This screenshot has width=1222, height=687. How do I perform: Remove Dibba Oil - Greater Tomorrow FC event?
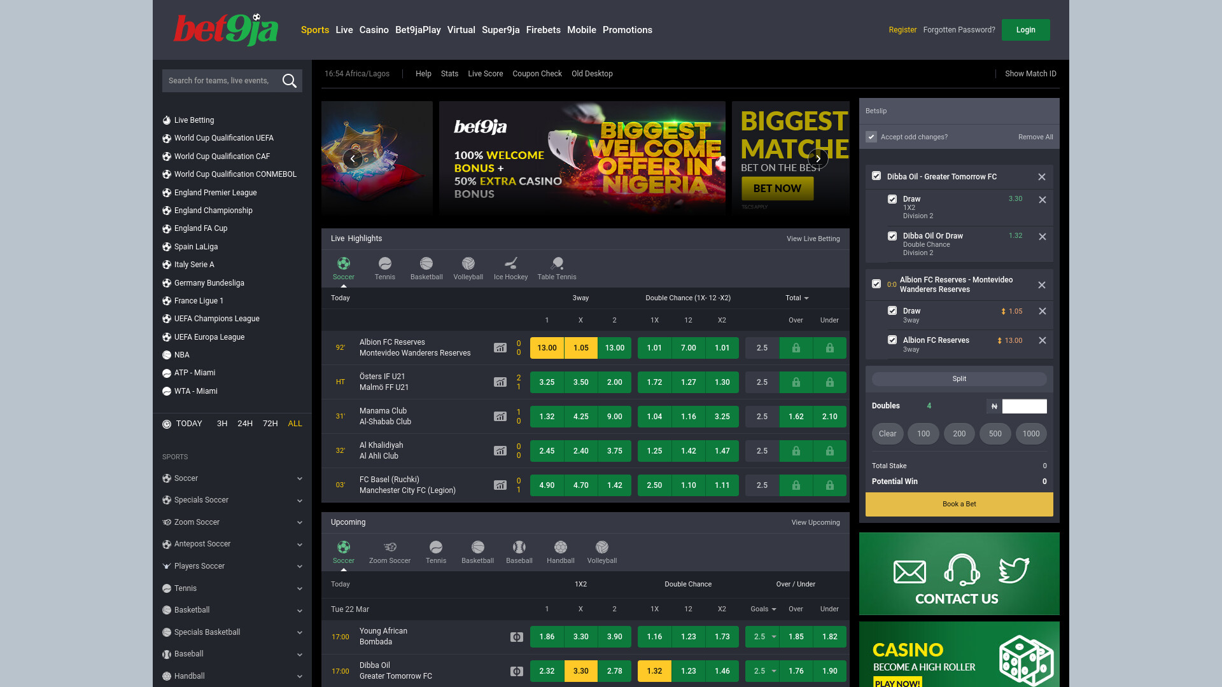point(1042,177)
